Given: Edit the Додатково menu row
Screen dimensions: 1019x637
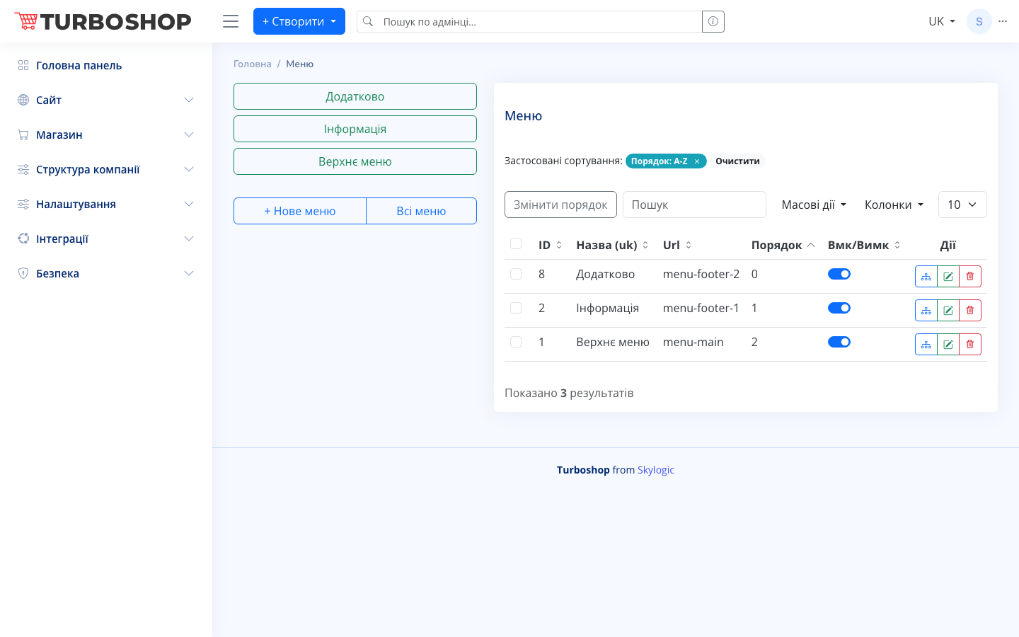Looking at the screenshot, I should 948,276.
